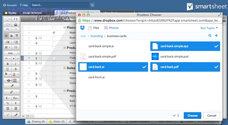This screenshot has width=228, height=125.
Task: Deselect the card-back-simple.eps file
Action: [185, 46]
